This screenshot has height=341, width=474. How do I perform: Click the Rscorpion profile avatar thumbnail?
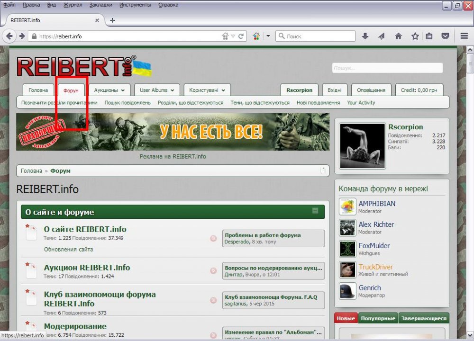pyautogui.click(x=363, y=146)
